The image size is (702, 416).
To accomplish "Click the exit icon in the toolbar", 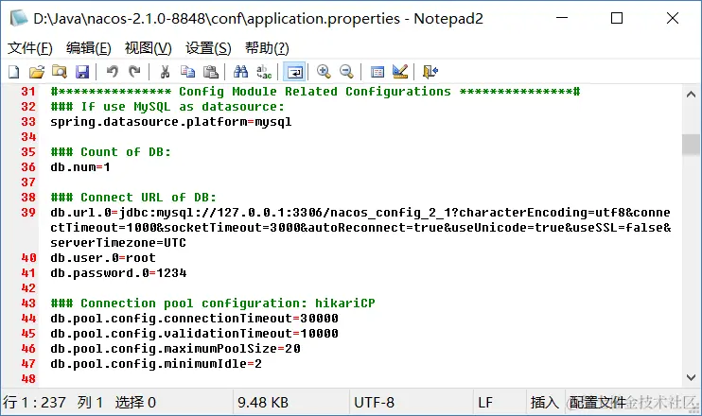I will 430,72.
